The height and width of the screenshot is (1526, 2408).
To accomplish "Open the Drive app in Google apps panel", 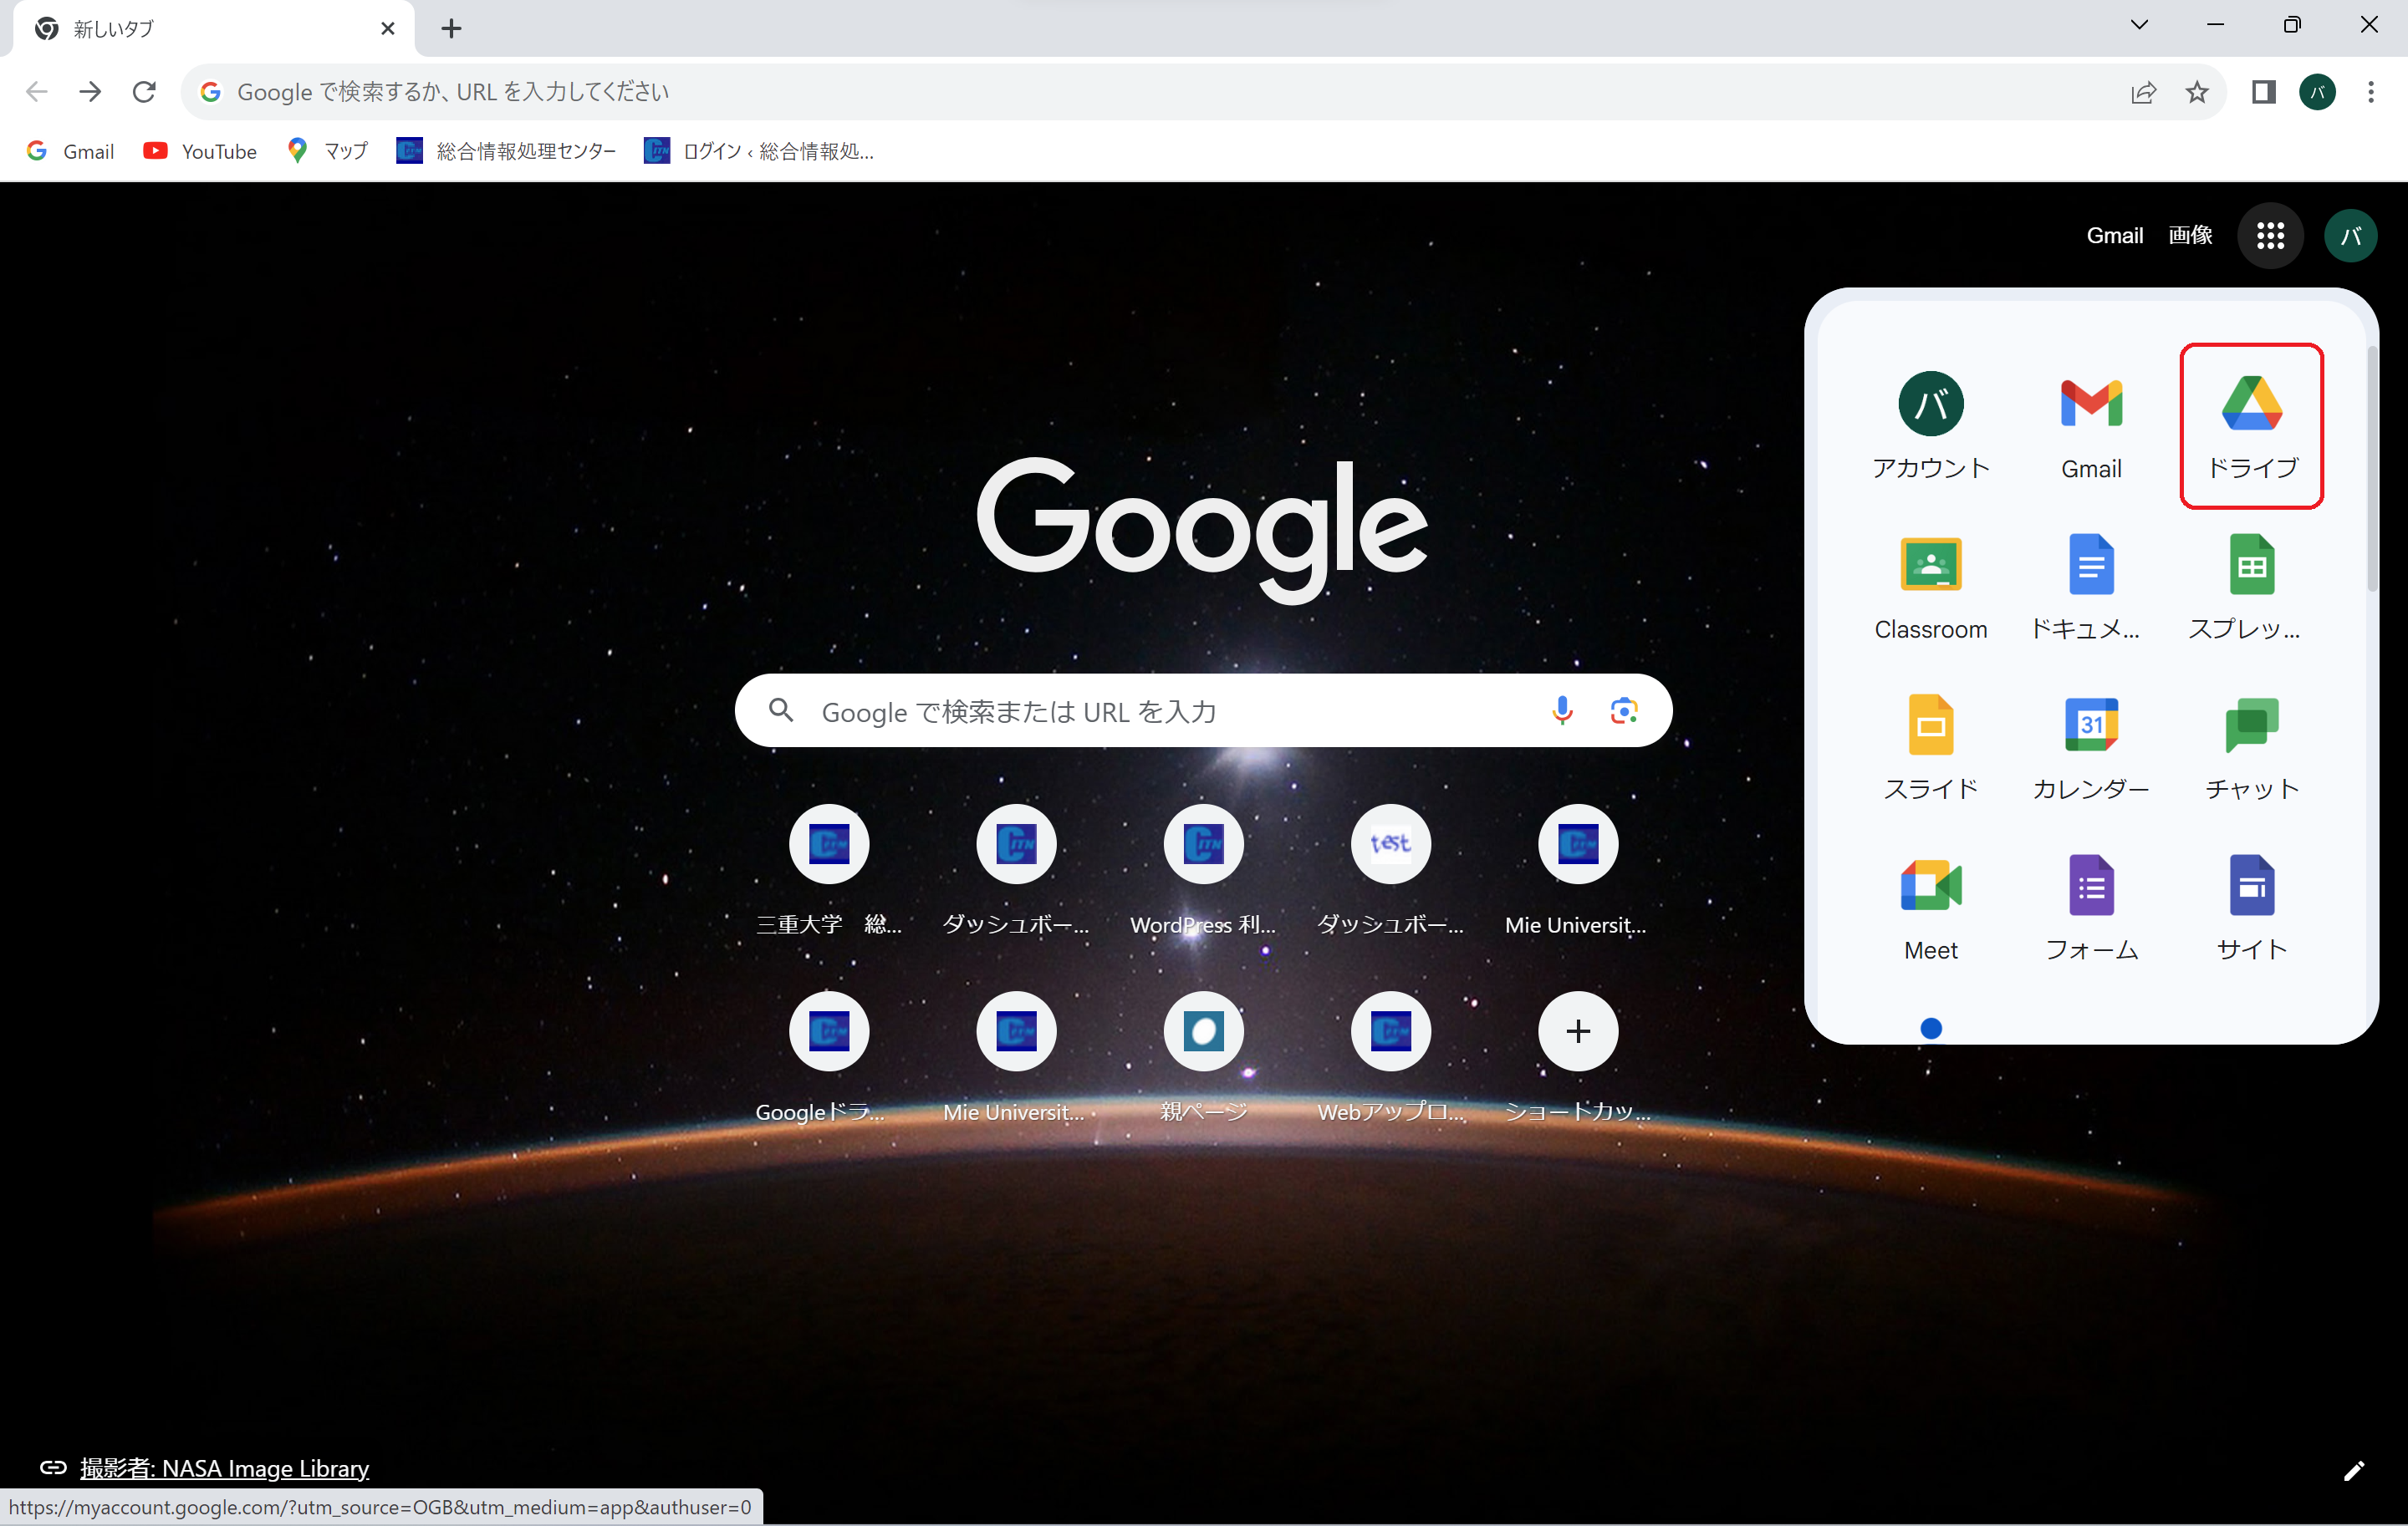I will (x=2251, y=427).
